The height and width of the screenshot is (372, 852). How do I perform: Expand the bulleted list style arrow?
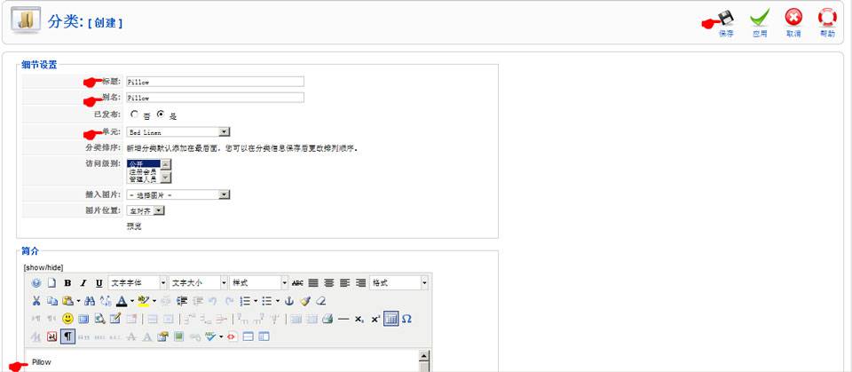click(278, 301)
